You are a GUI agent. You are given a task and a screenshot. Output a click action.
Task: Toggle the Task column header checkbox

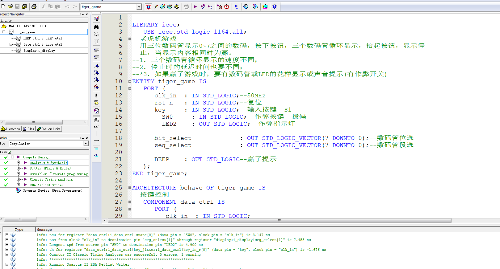pyautogui.click(x=9, y=152)
